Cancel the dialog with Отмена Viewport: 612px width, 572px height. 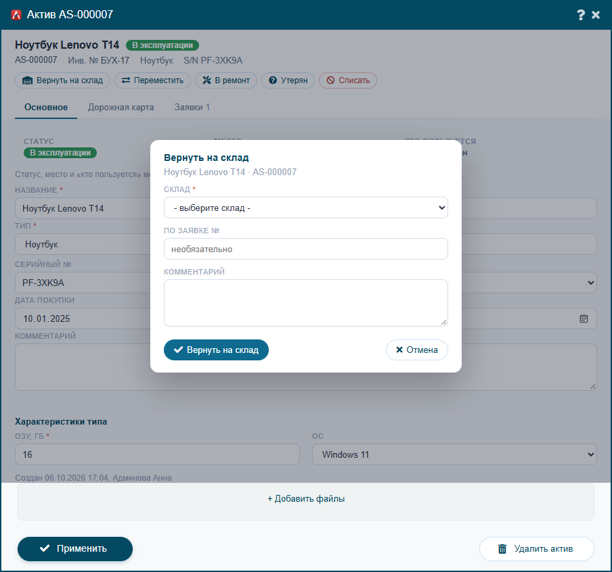[417, 350]
